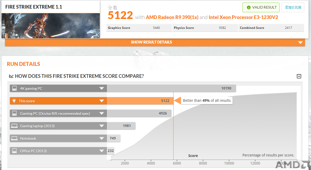Expand the Office PC (2013) details
The height and width of the screenshot is (170, 311).
tap(102, 151)
